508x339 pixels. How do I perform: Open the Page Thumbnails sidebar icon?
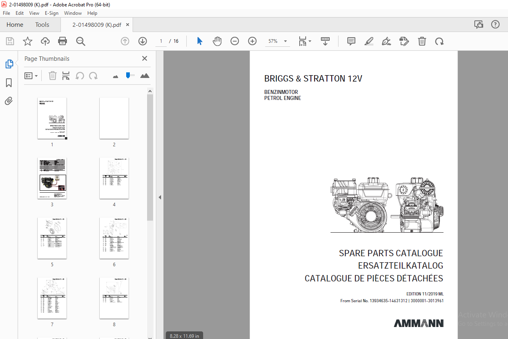coord(9,64)
